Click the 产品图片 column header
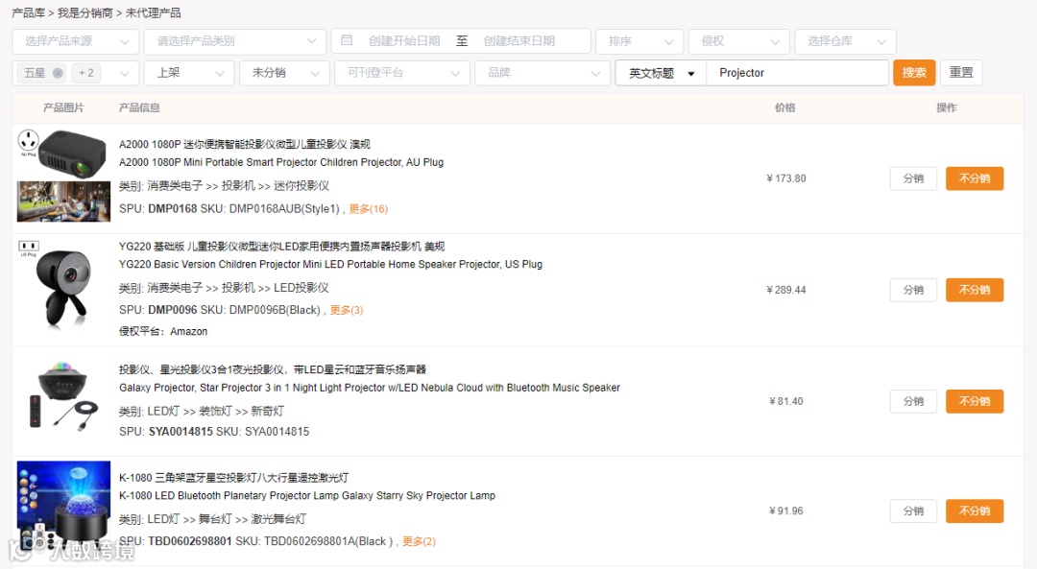The image size is (1037, 569). coord(63,107)
